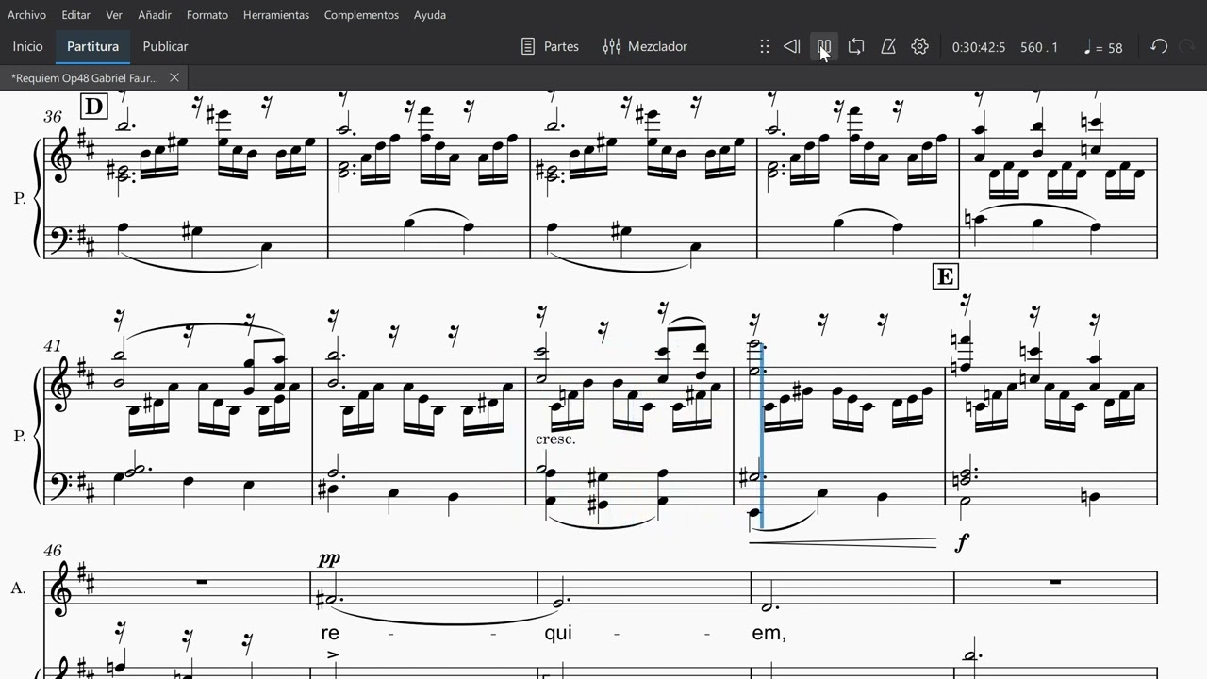The image size is (1207, 679).
Task: Click the blue playback cursor line
Action: pyautogui.click(x=762, y=437)
